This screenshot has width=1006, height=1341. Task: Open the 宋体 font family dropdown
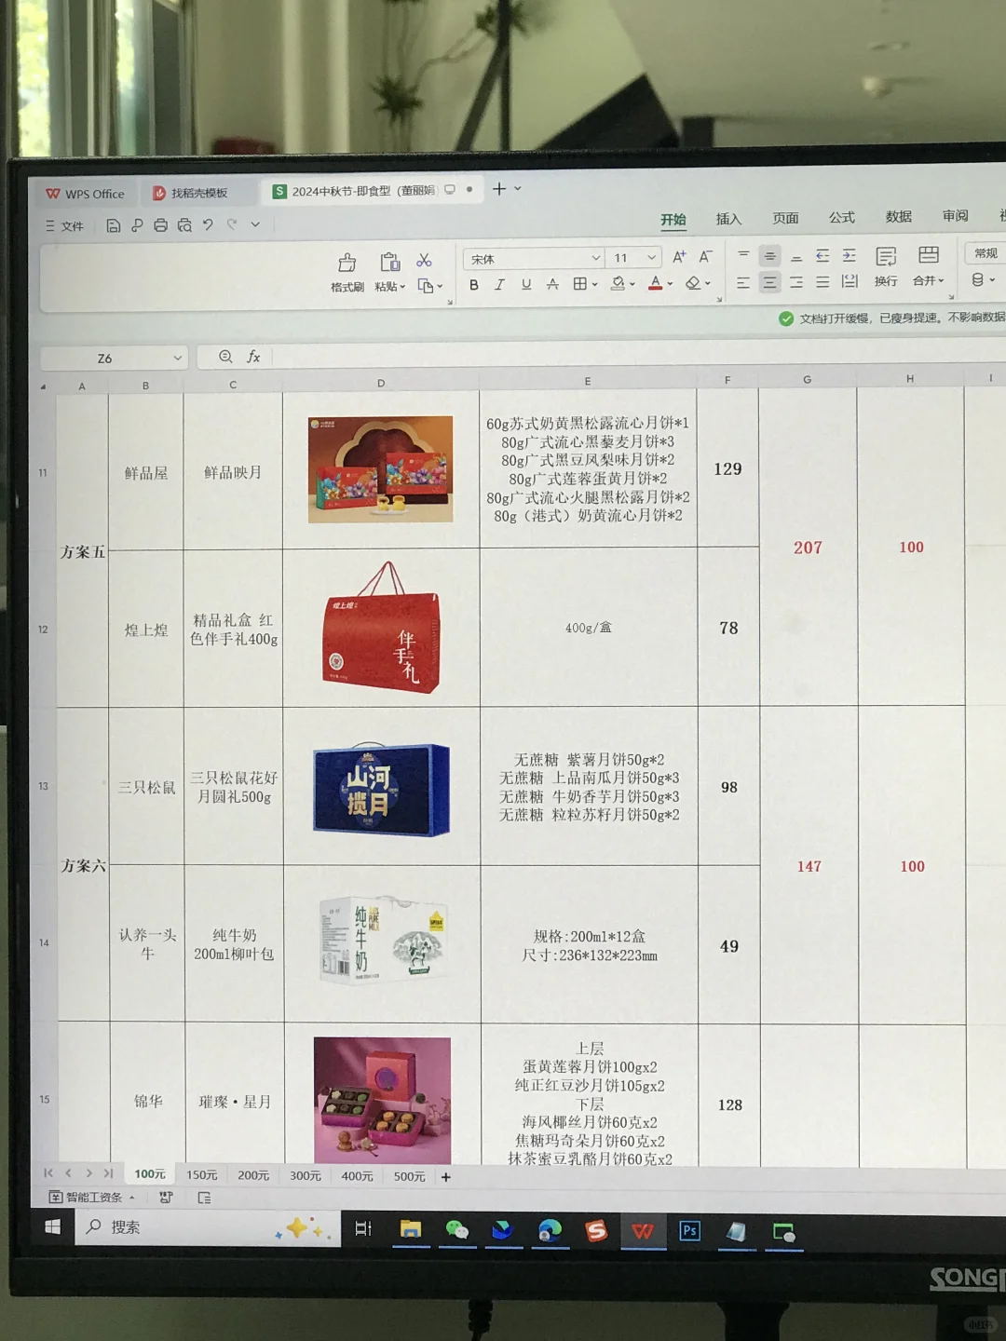click(533, 258)
